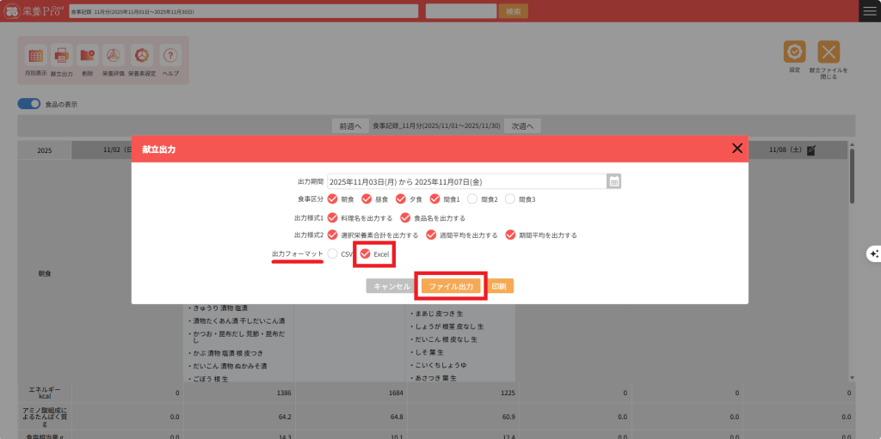Open the ヘルプ help icon
The height and width of the screenshot is (439, 881).
click(170, 56)
